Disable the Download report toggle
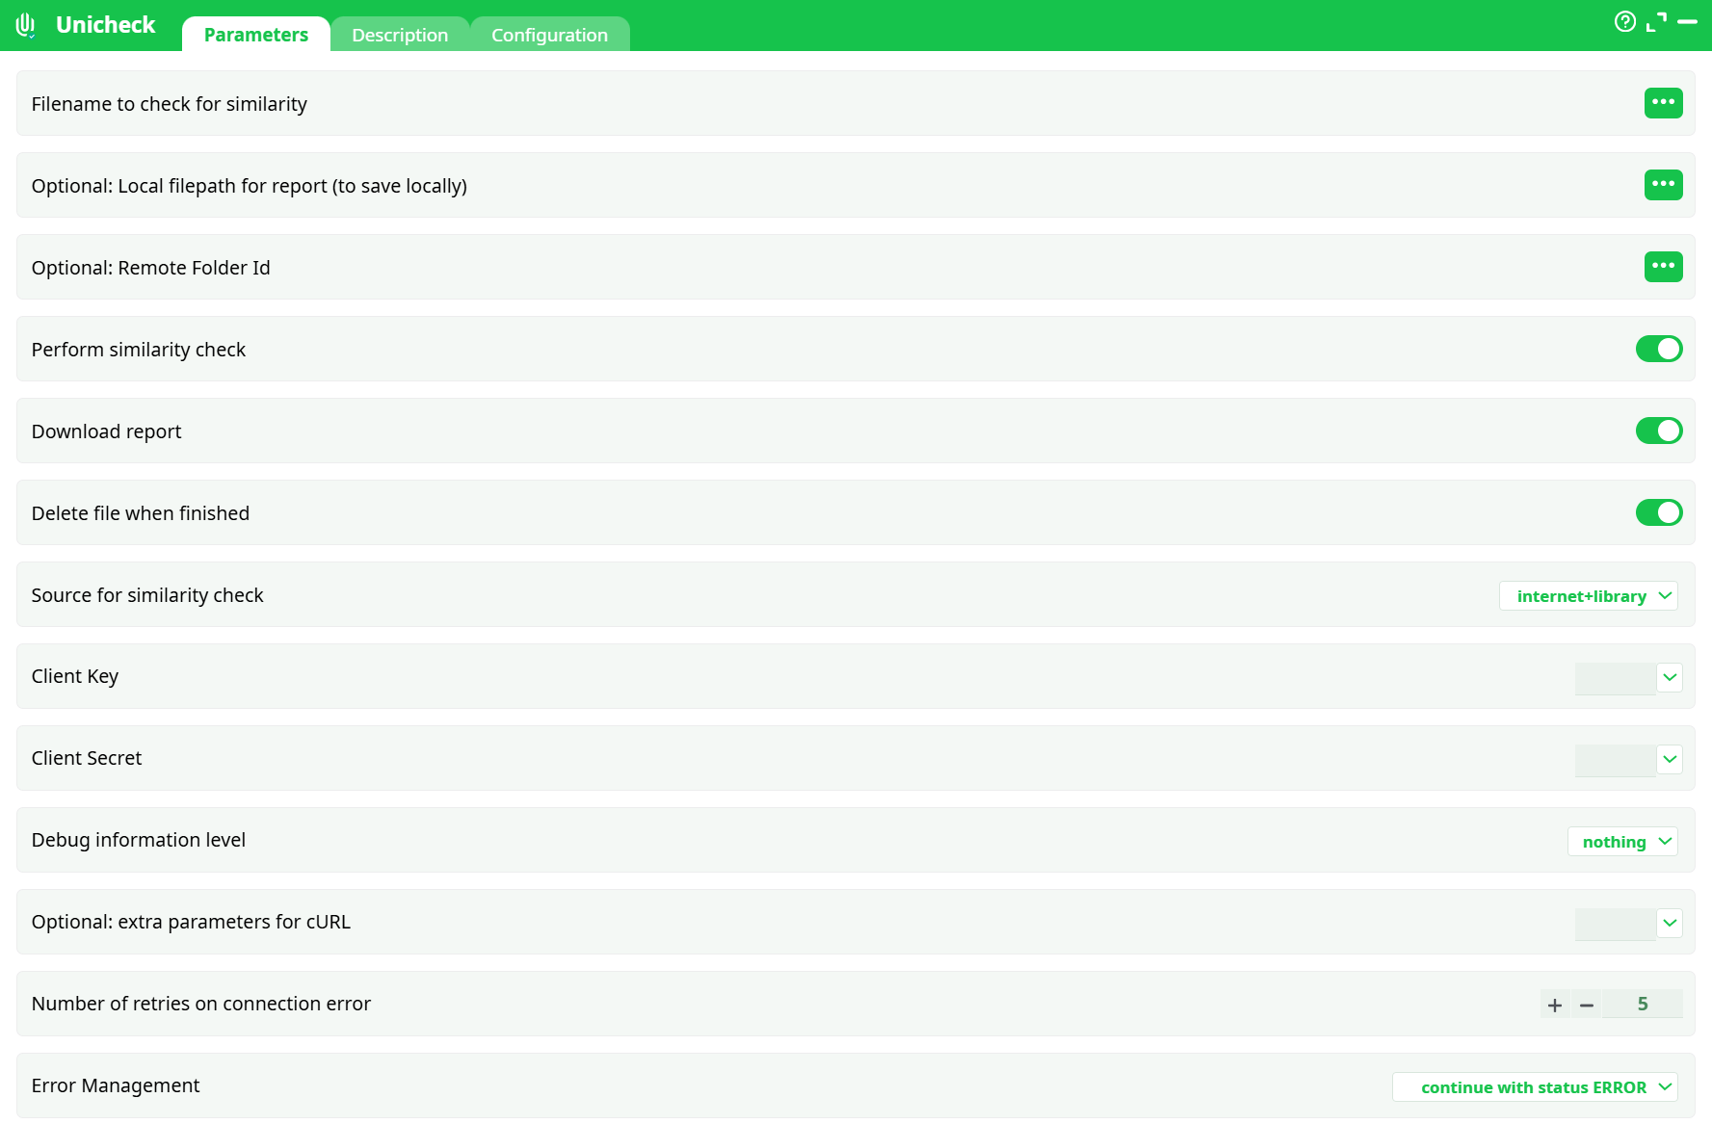 point(1658,431)
